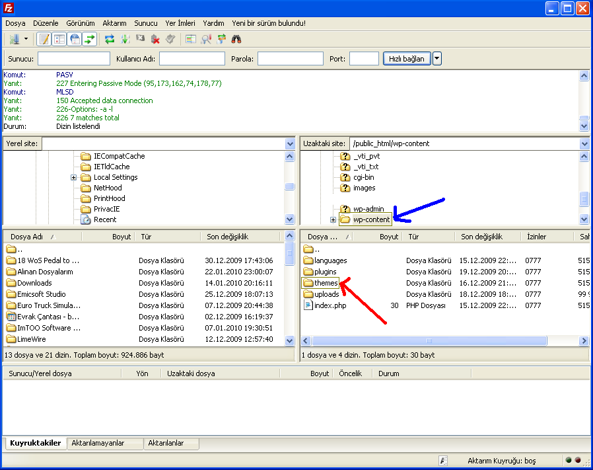Go to parent folder in remote list

pyautogui.click(x=312, y=249)
